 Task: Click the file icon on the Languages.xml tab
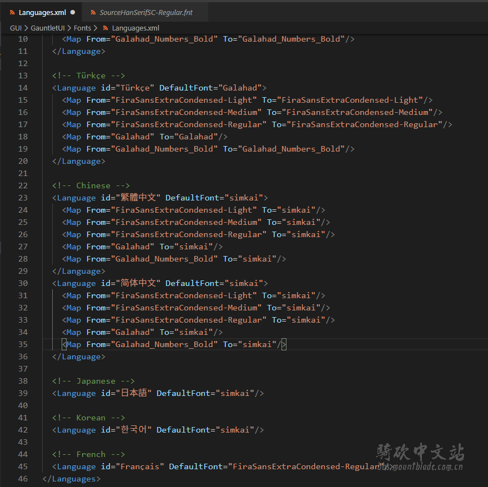12,12
